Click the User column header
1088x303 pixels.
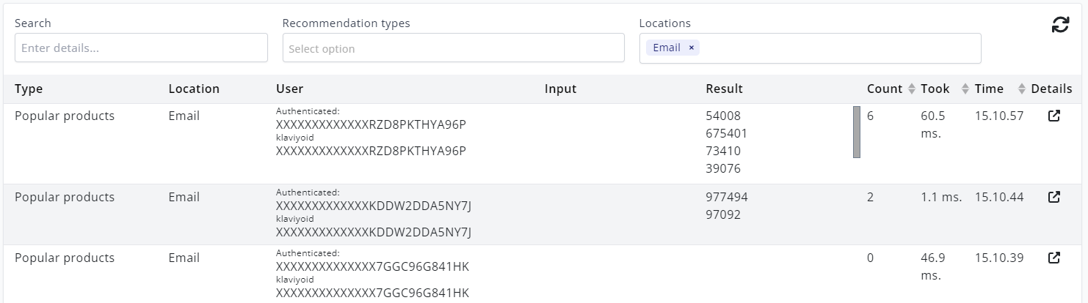(x=289, y=89)
